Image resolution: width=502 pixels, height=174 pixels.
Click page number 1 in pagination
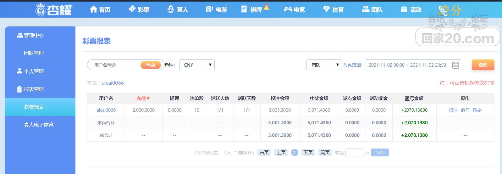[x=295, y=153]
